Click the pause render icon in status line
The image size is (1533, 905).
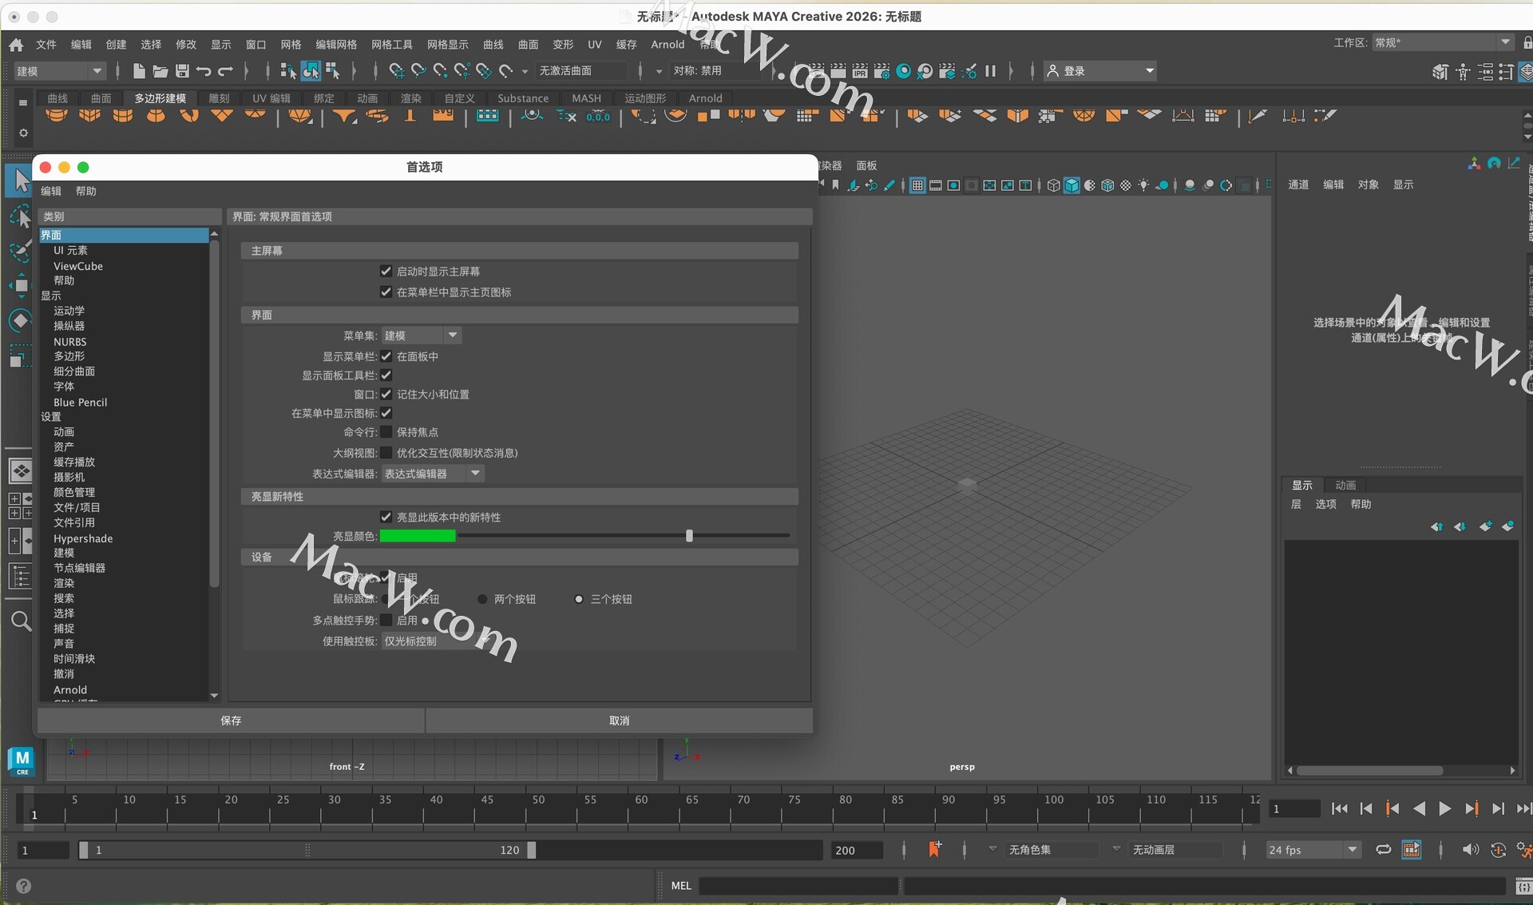[x=990, y=71]
